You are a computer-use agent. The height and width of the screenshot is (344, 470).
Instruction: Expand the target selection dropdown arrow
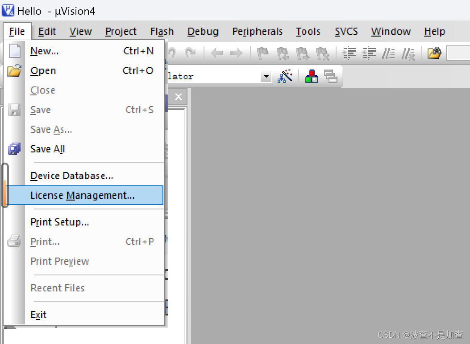coord(266,76)
